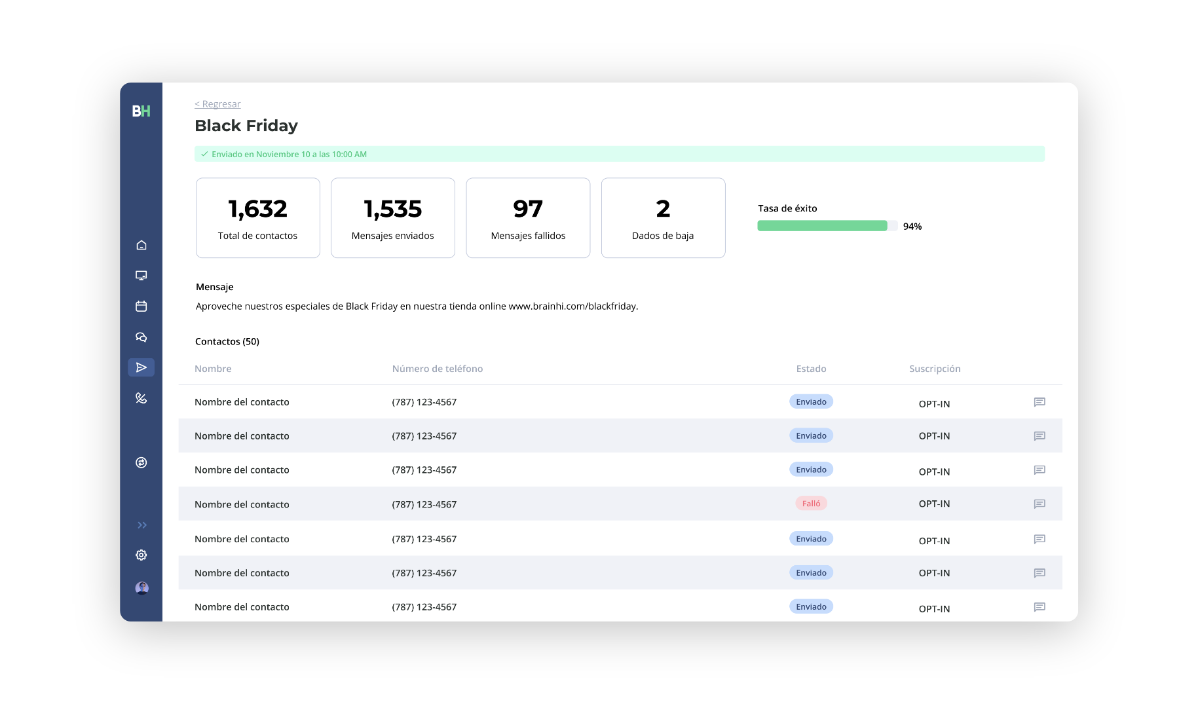Viewport: 1198px width, 704px height.
Task: Sort by Estado column header
Action: (811, 369)
